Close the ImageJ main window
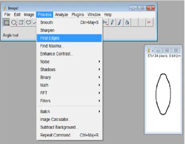This screenshot has height=144, width=185. tap(151, 8)
